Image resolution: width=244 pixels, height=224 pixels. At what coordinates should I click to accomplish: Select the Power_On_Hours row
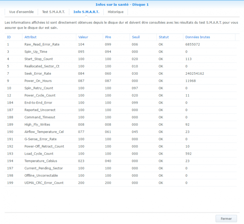(x=38, y=81)
